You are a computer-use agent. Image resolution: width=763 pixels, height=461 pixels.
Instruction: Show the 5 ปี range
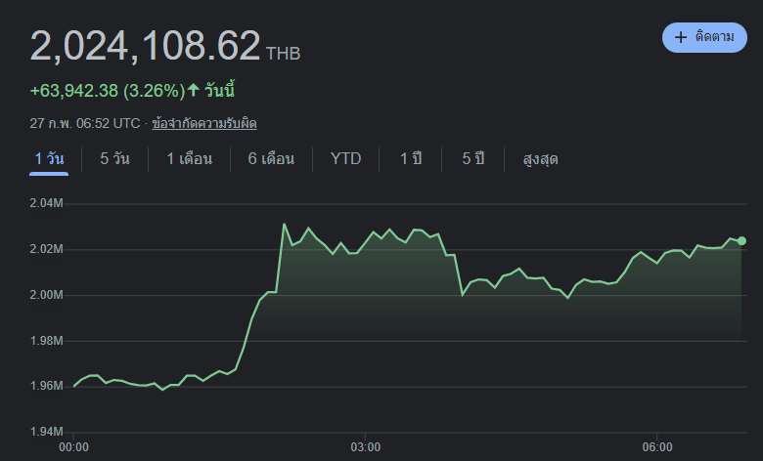click(473, 159)
